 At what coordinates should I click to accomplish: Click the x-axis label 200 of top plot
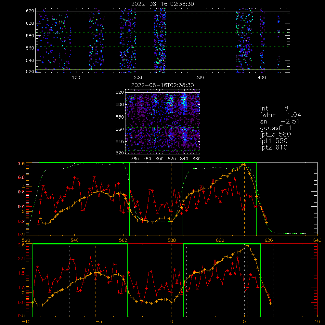click(138, 78)
